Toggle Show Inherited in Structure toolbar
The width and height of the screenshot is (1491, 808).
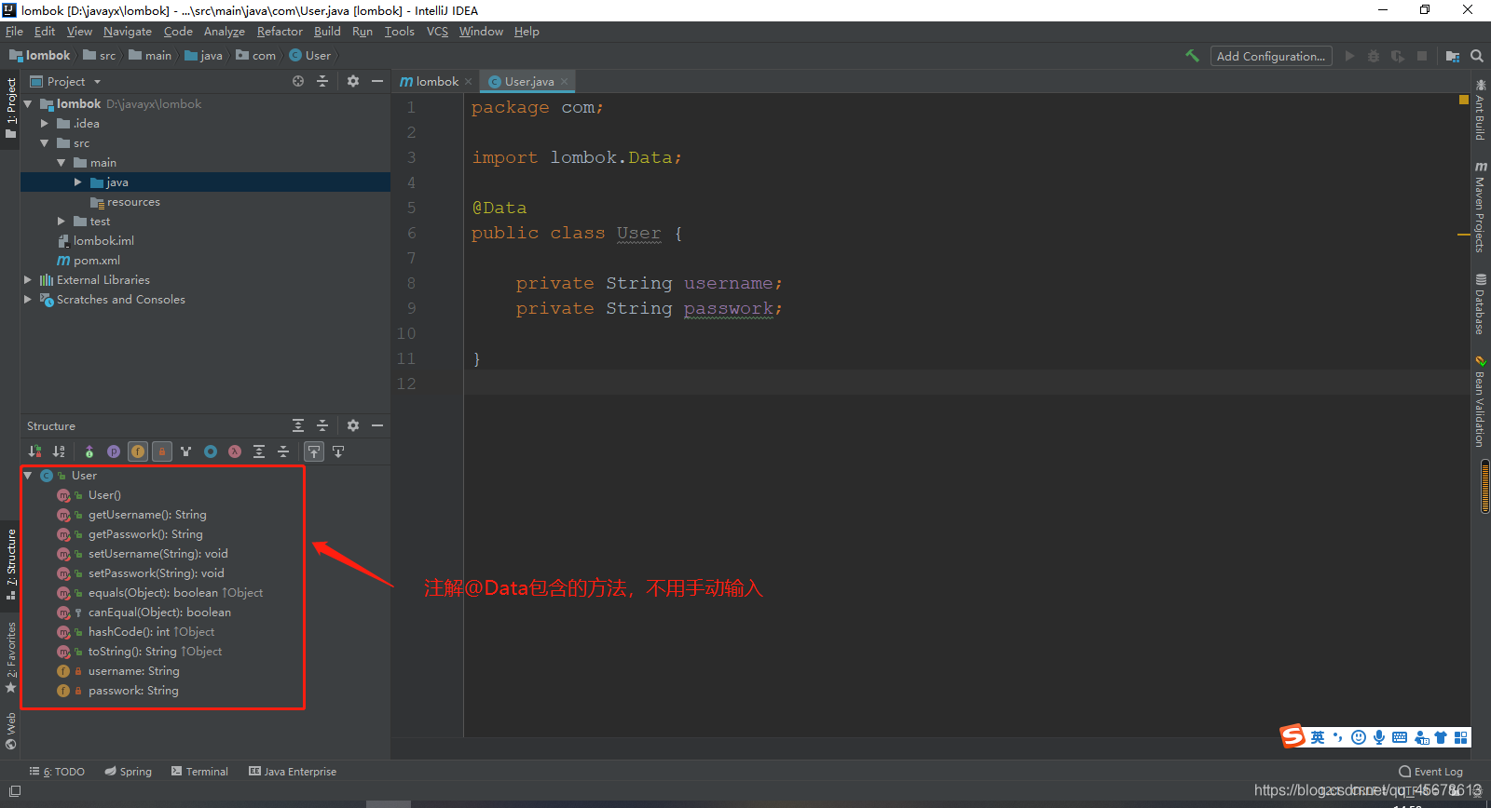coord(89,451)
